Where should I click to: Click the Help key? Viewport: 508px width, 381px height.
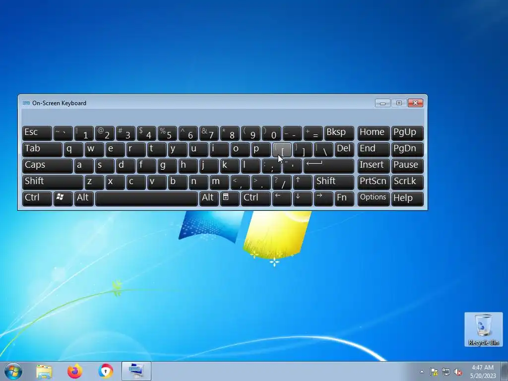coord(407,198)
